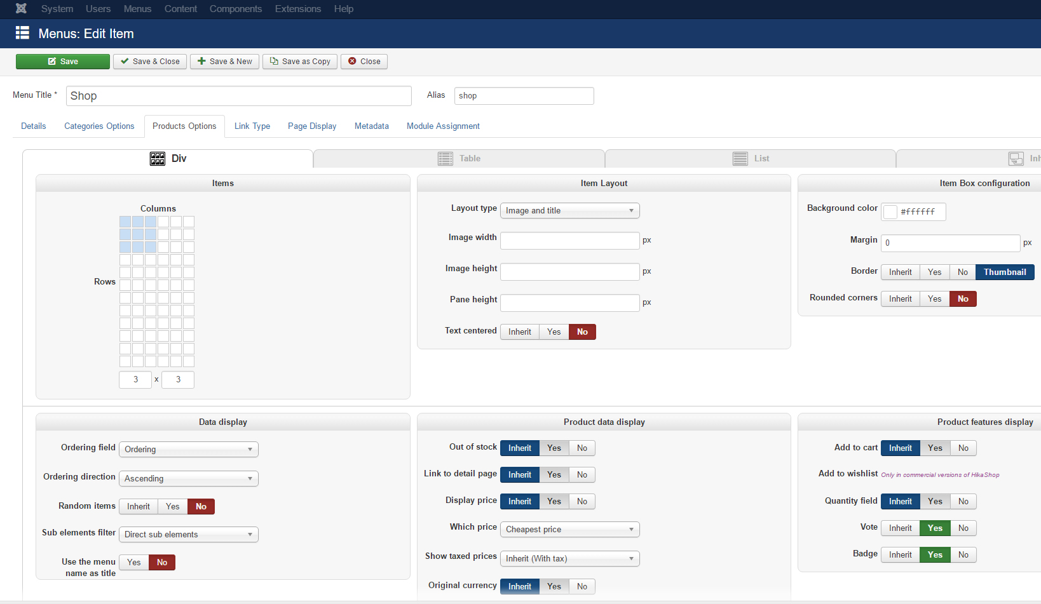
Task: Select the Table layout tab
Action: tap(459, 159)
